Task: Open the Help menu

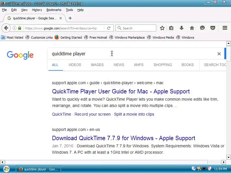Action: (81, 10)
